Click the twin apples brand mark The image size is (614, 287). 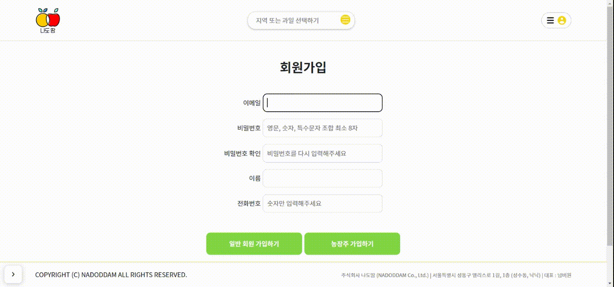[x=48, y=18]
